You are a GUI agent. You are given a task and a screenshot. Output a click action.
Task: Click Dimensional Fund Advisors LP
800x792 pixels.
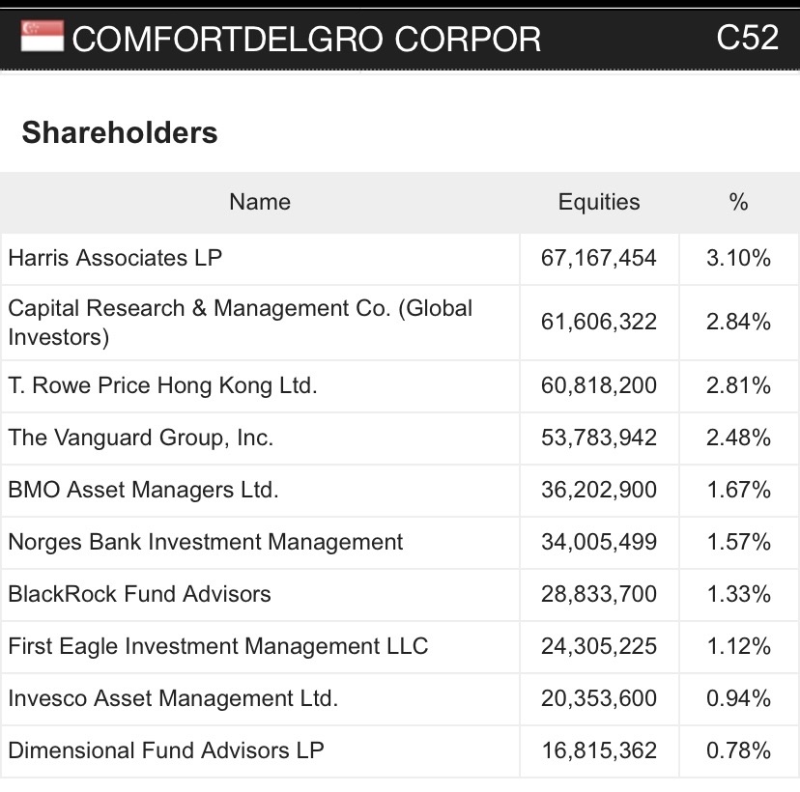click(x=166, y=750)
